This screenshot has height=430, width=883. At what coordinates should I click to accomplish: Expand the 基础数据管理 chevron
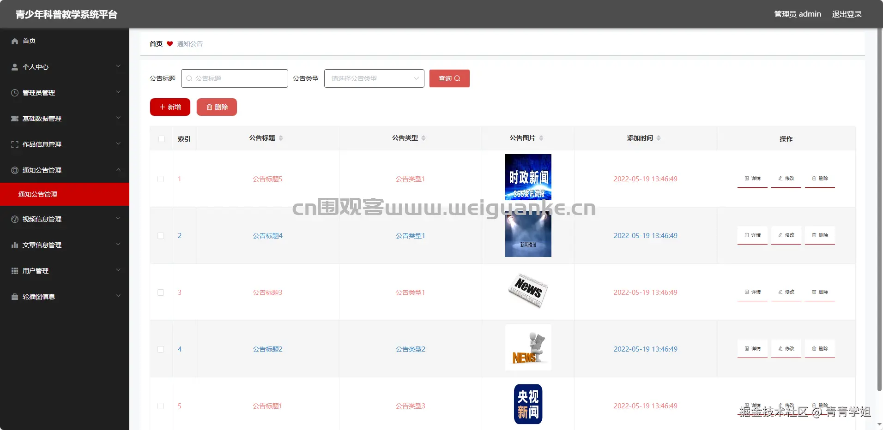point(118,118)
